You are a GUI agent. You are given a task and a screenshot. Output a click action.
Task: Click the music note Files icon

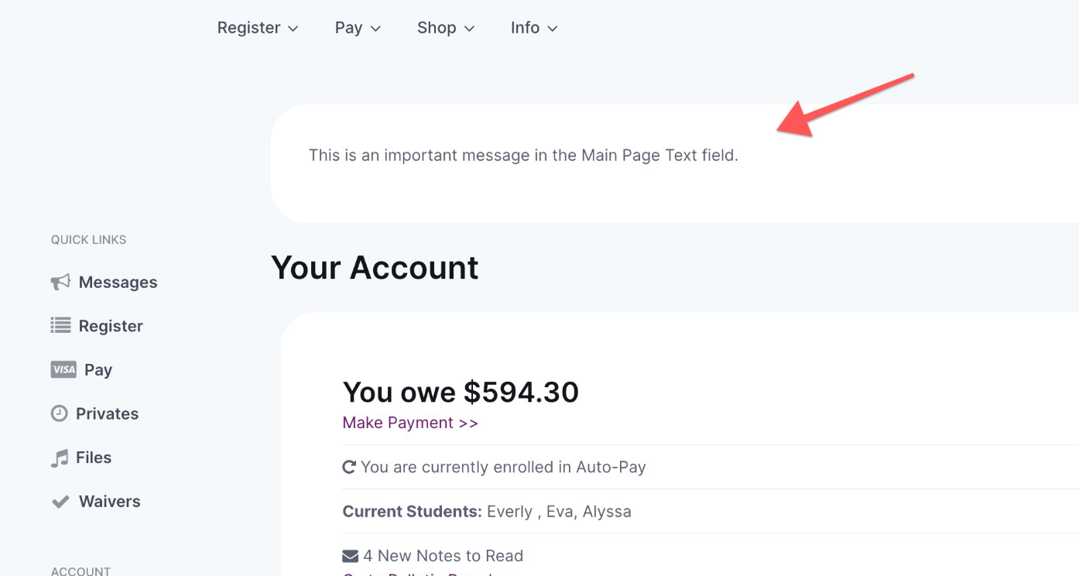pos(60,458)
